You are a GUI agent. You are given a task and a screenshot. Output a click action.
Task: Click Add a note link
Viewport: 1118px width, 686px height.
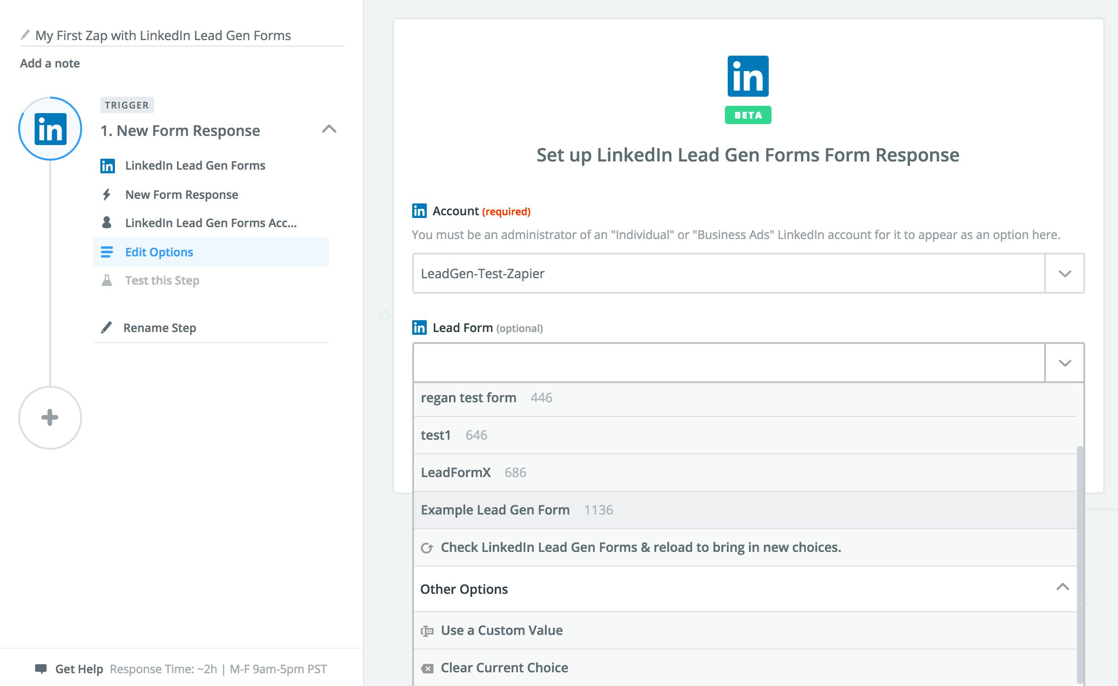pos(50,63)
